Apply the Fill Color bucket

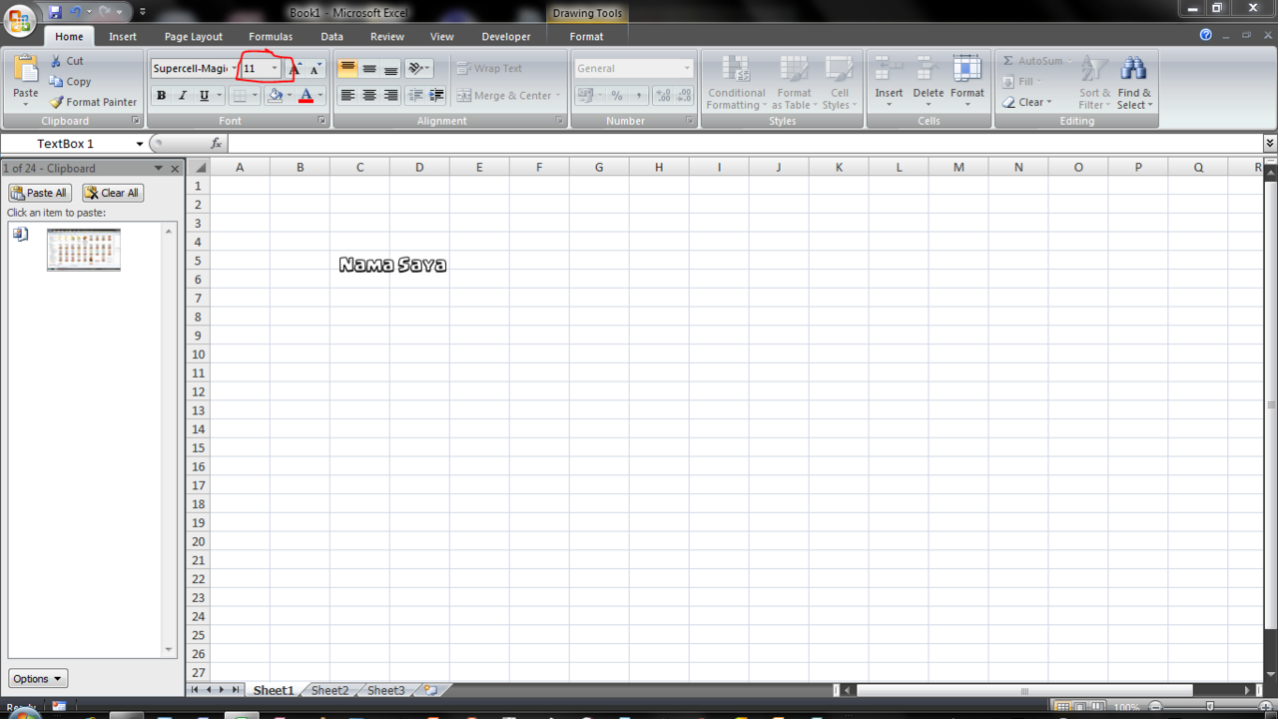pos(276,96)
